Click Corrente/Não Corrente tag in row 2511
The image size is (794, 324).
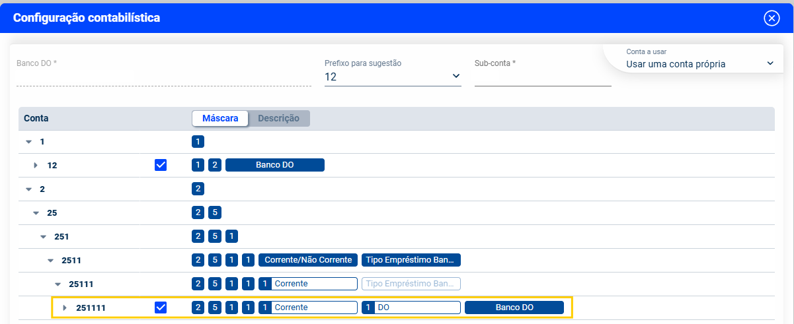pyautogui.click(x=308, y=260)
